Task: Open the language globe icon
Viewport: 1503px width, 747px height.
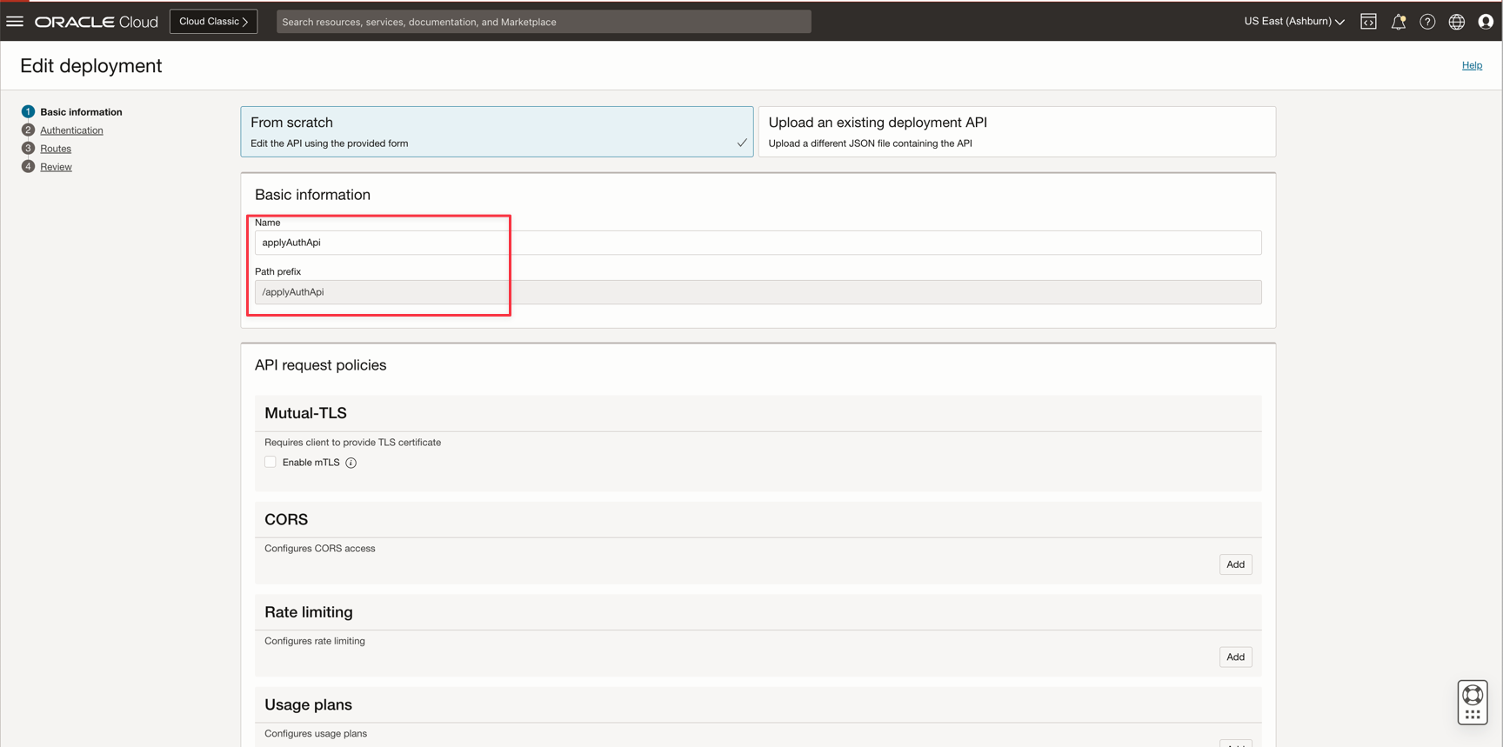Action: pyautogui.click(x=1457, y=22)
